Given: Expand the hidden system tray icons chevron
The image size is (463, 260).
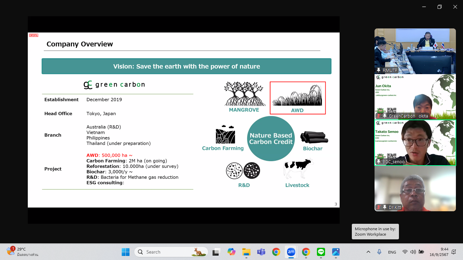Looking at the screenshot, I should 368,252.
